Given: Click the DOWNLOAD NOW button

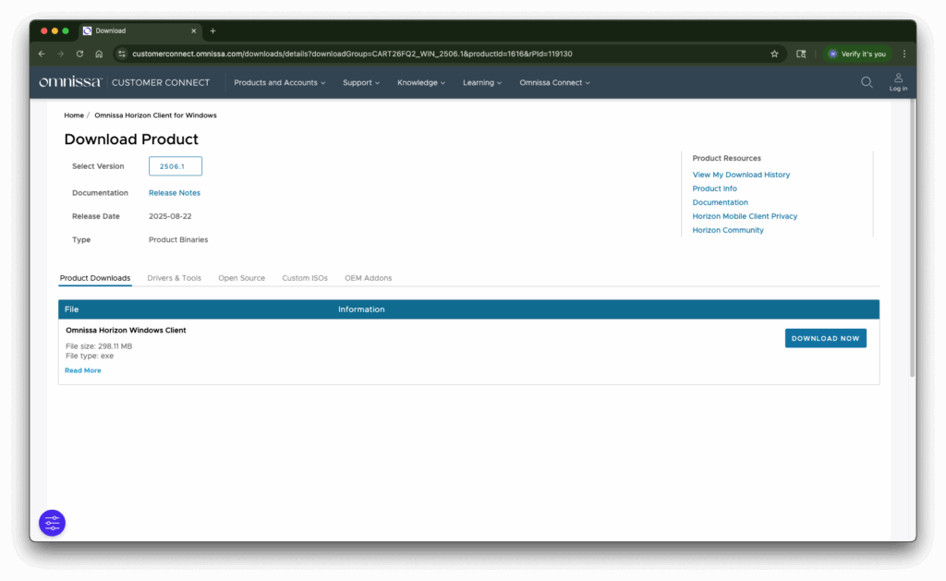Looking at the screenshot, I should tap(825, 338).
